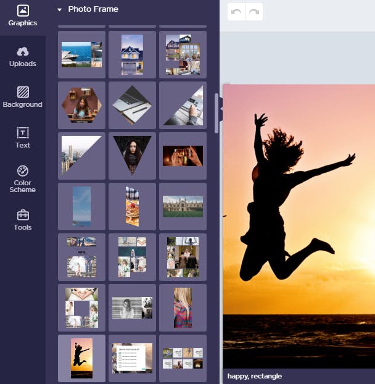The width and height of the screenshot is (375, 384).
Task: Select the diamond laptop photo frame
Action: point(132,105)
